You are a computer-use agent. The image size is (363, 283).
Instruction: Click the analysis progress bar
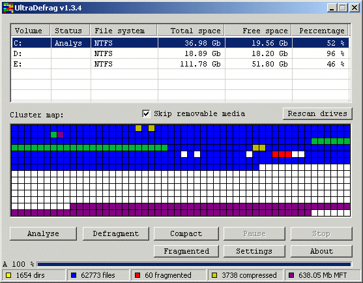194,264
